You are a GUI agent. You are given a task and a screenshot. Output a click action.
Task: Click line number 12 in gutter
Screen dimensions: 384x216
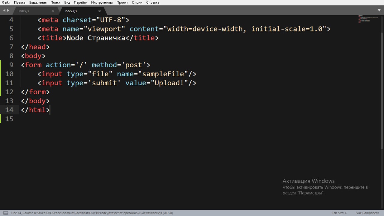point(9,92)
